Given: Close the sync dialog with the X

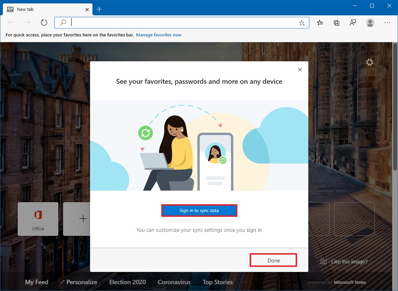Looking at the screenshot, I should point(300,69).
